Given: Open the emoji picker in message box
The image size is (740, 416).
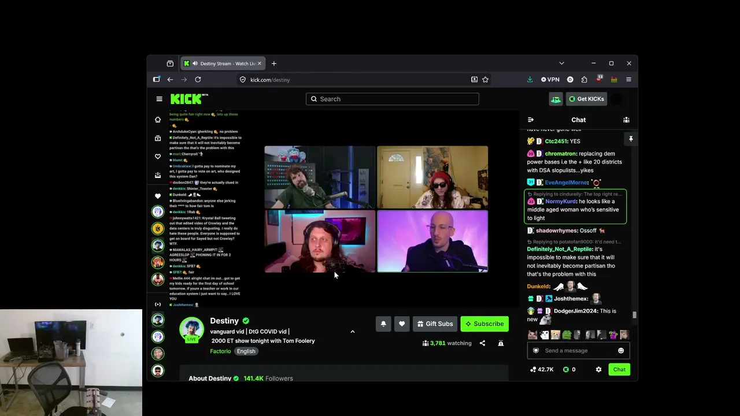Looking at the screenshot, I should click(621, 351).
